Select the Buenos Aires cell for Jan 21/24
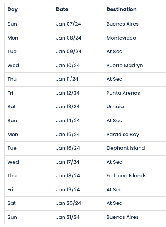166x227 pixels. (x=133, y=217)
